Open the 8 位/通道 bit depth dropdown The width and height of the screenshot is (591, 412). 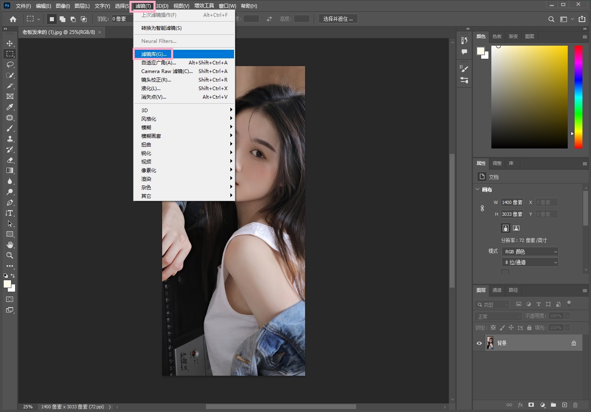pos(530,262)
